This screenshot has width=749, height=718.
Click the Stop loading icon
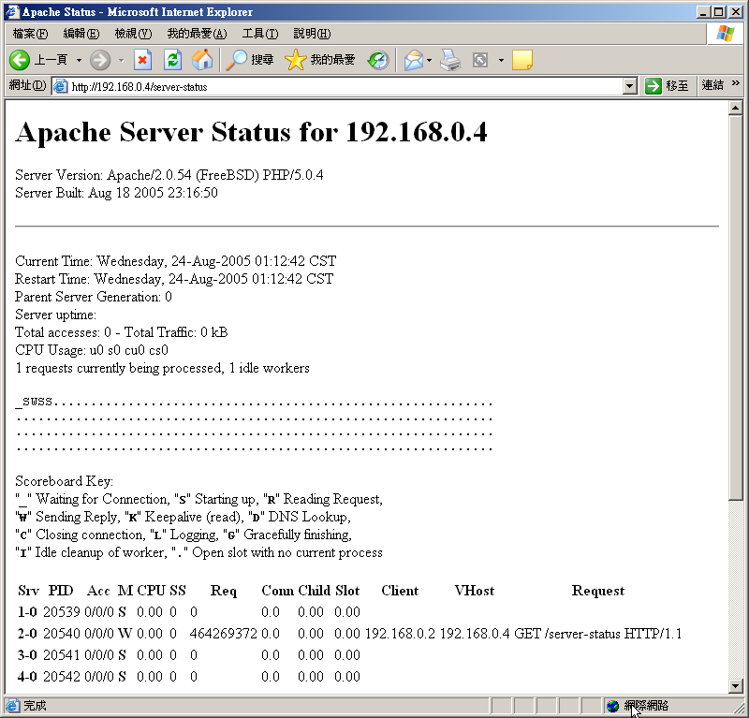(142, 60)
